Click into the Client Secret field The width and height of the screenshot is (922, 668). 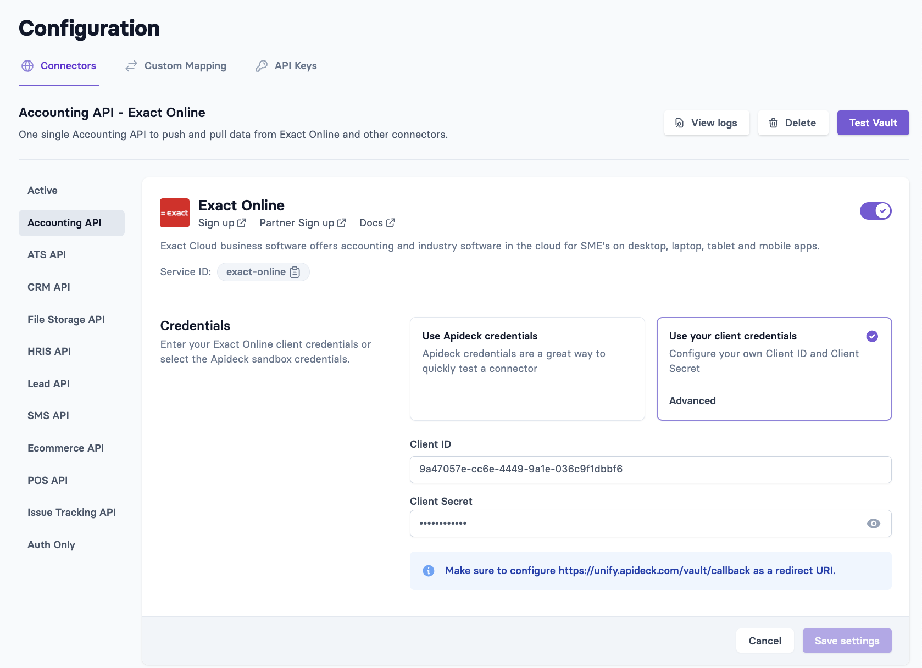[x=651, y=524]
